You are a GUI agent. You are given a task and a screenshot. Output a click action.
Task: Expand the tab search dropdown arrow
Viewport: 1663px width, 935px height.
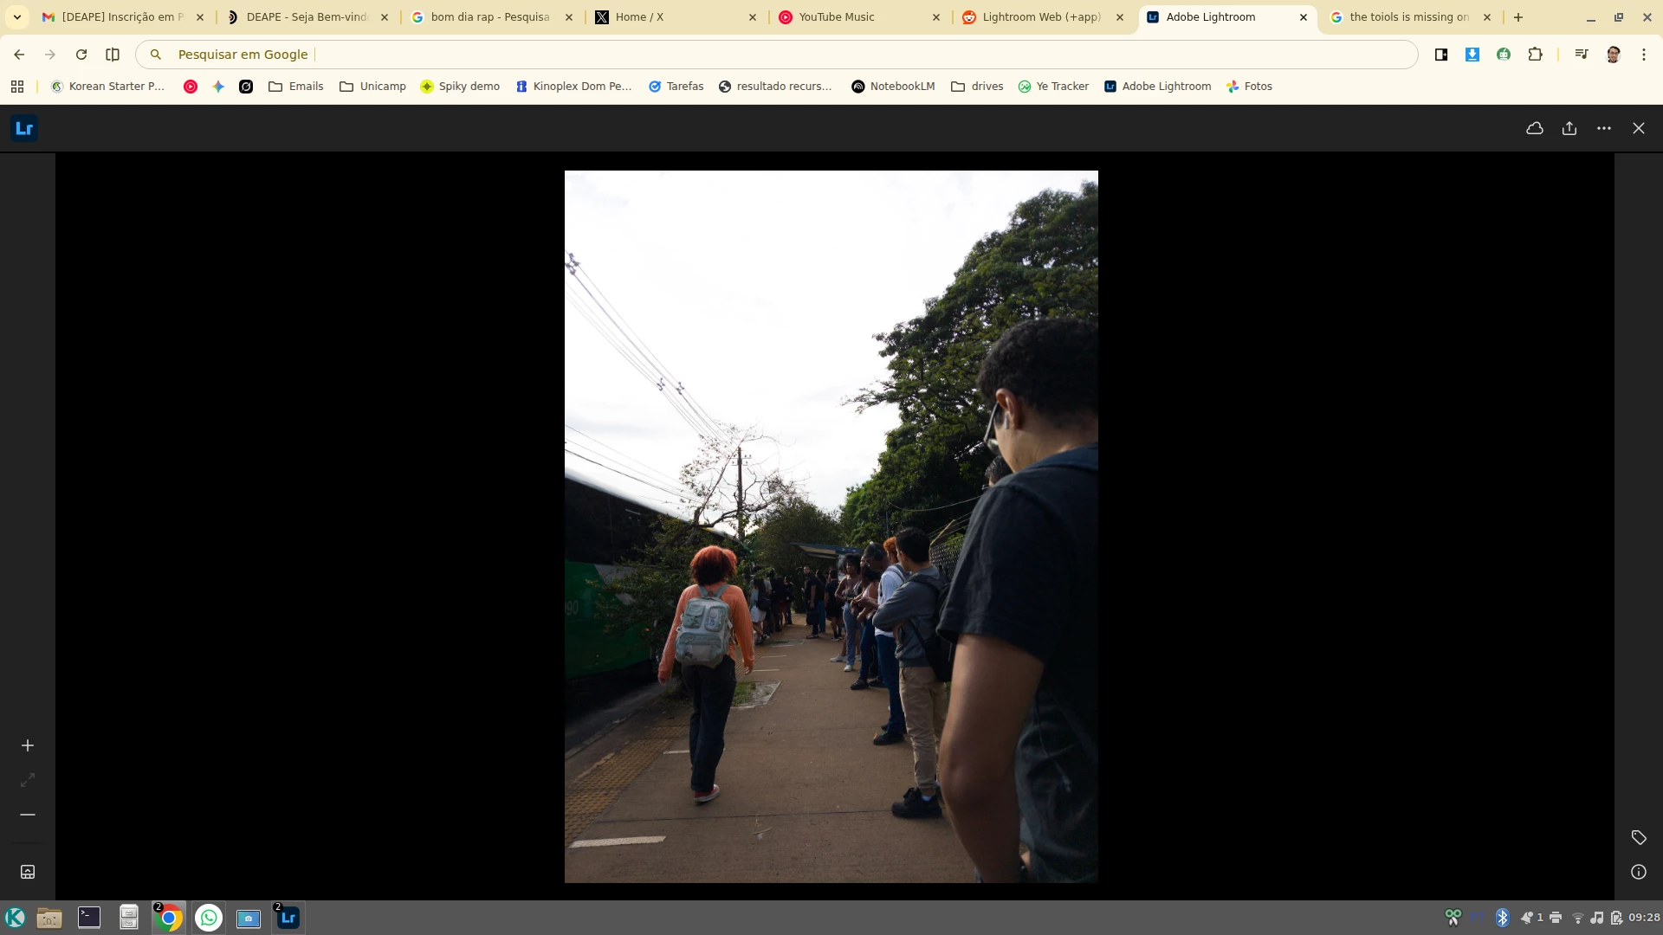pos(17,17)
